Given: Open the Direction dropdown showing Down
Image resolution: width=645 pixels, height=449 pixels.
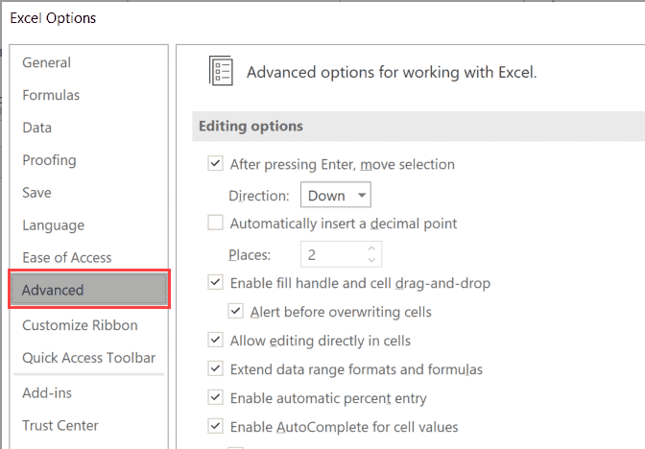Looking at the screenshot, I should (336, 195).
